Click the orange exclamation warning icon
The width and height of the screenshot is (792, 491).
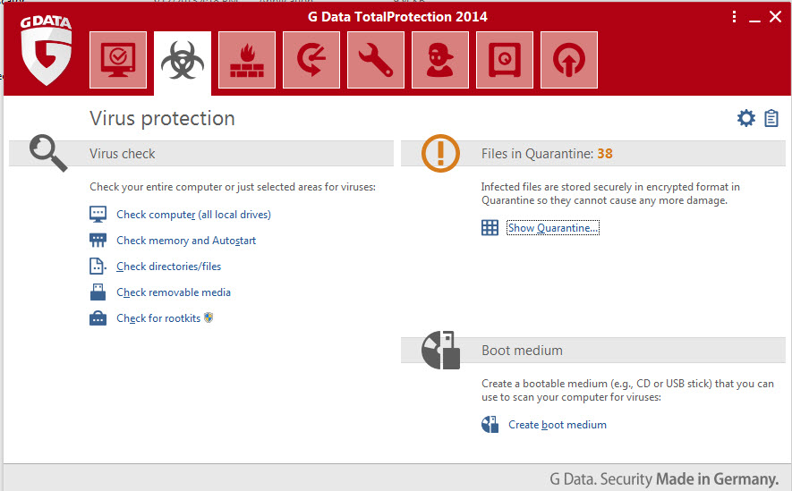(440, 153)
